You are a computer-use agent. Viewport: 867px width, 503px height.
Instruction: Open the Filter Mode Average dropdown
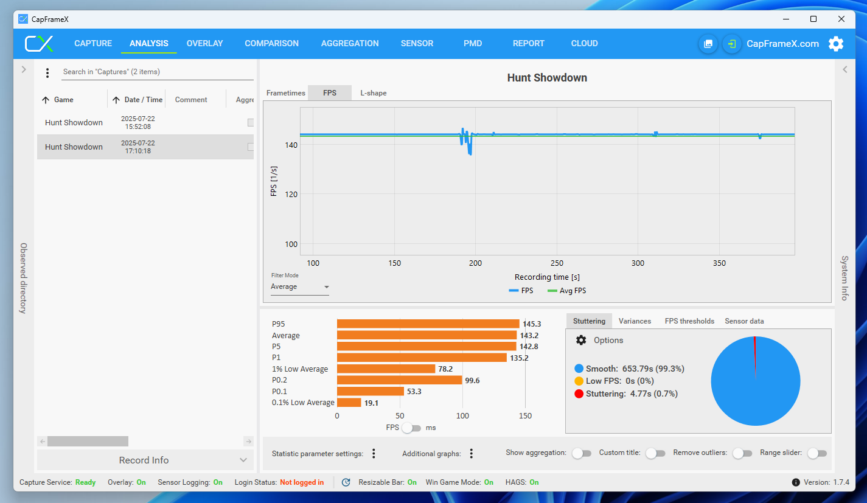pos(300,287)
